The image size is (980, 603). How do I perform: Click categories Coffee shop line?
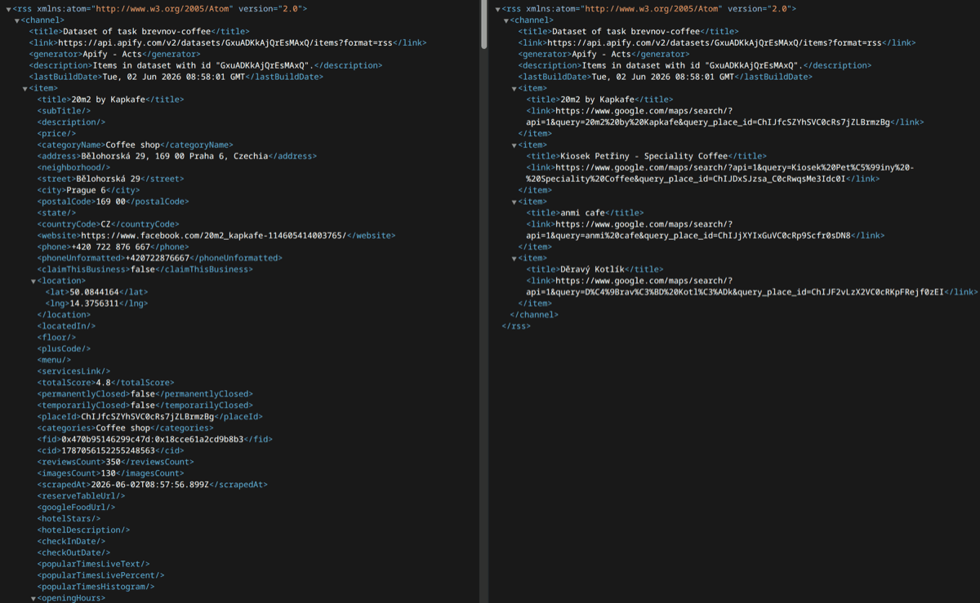pos(125,428)
